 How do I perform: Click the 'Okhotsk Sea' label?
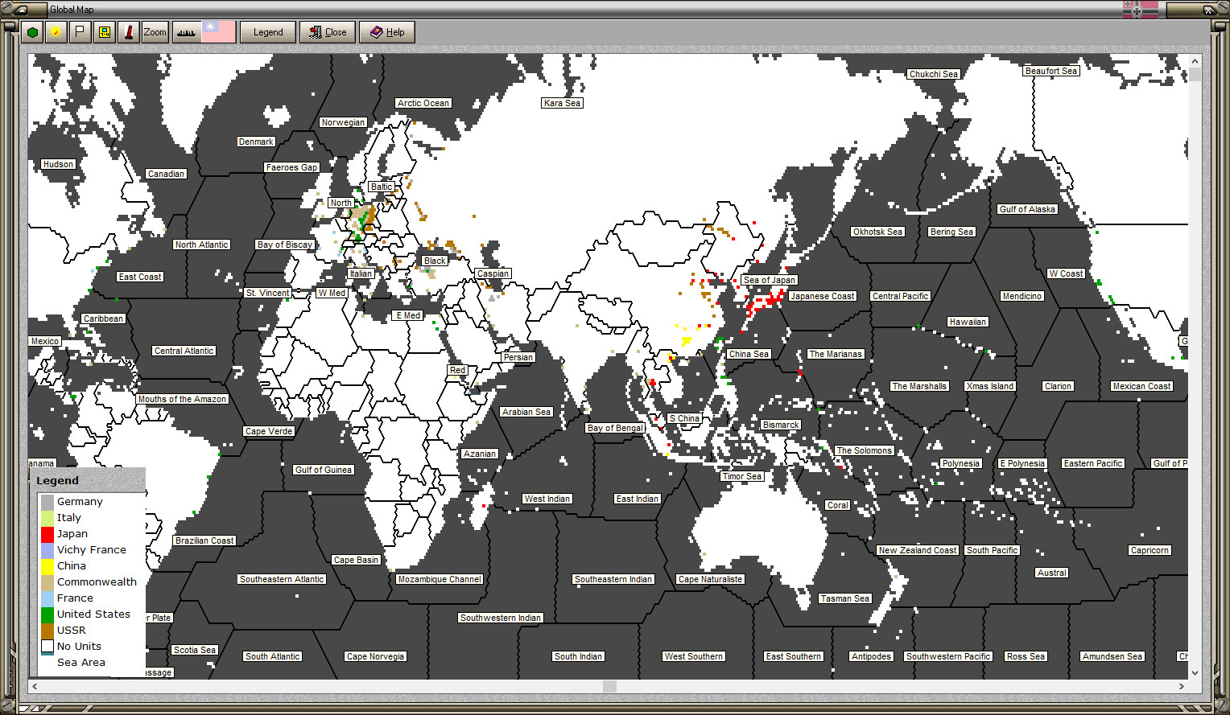878,232
